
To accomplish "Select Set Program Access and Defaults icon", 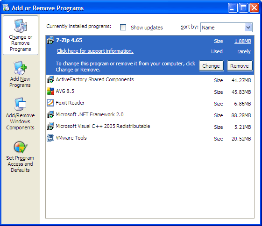I will (21, 147).
